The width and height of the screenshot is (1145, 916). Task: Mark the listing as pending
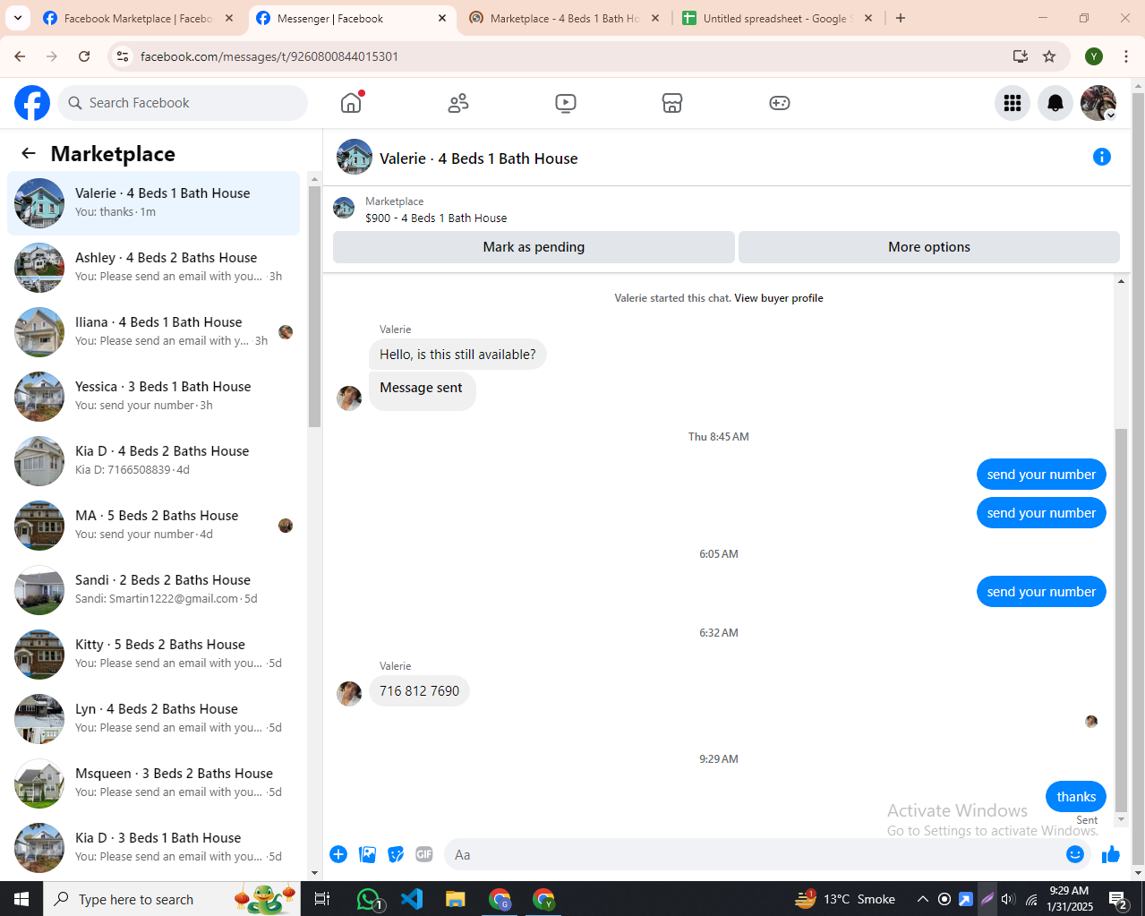pyautogui.click(x=534, y=247)
